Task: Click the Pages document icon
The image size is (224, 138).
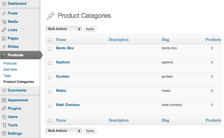Action: 4,38
